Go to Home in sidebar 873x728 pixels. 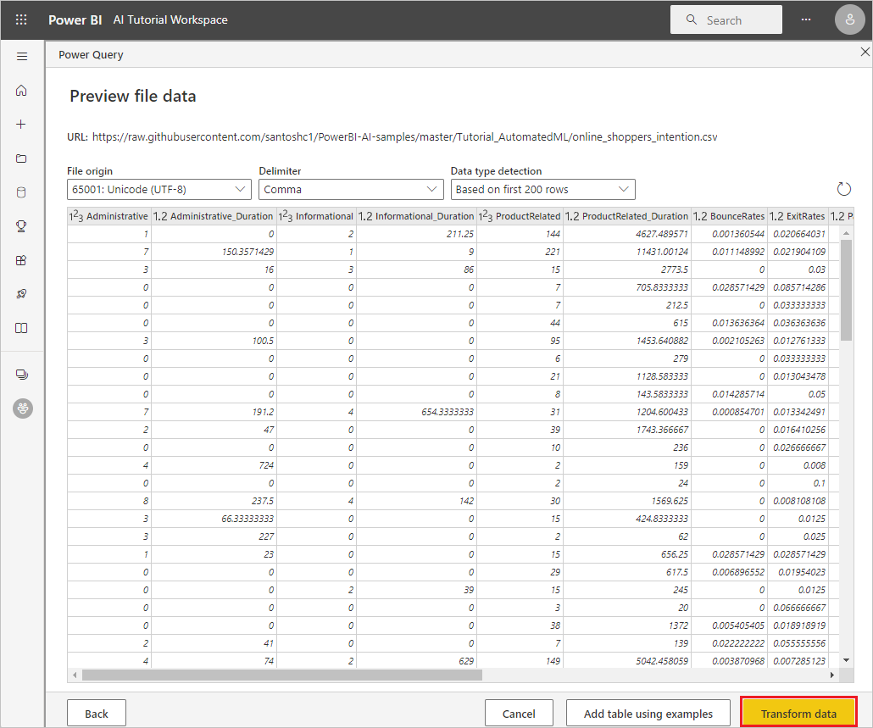tap(21, 90)
